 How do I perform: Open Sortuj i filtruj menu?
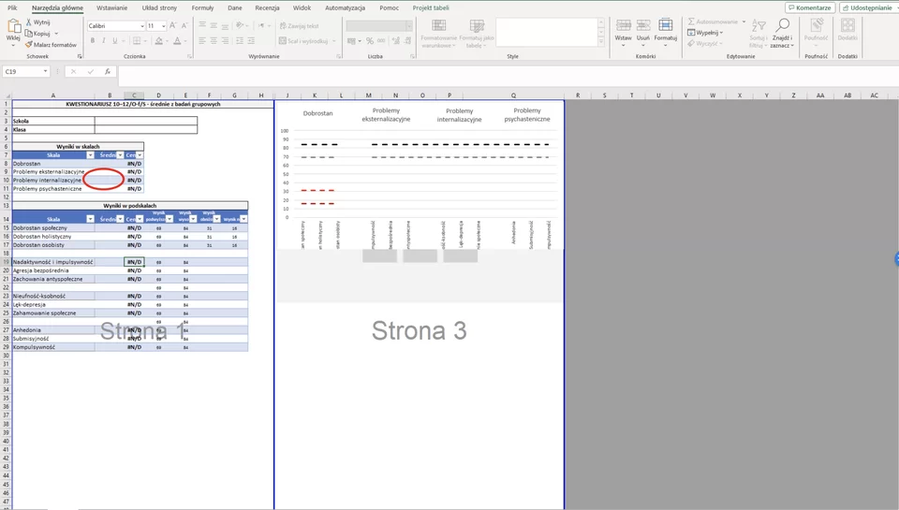tap(758, 34)
